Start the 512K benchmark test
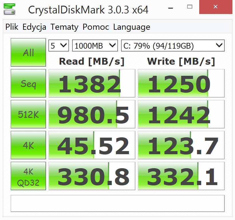Image resolution: width=235 pixels, height=220 pixels. [28, 114]
